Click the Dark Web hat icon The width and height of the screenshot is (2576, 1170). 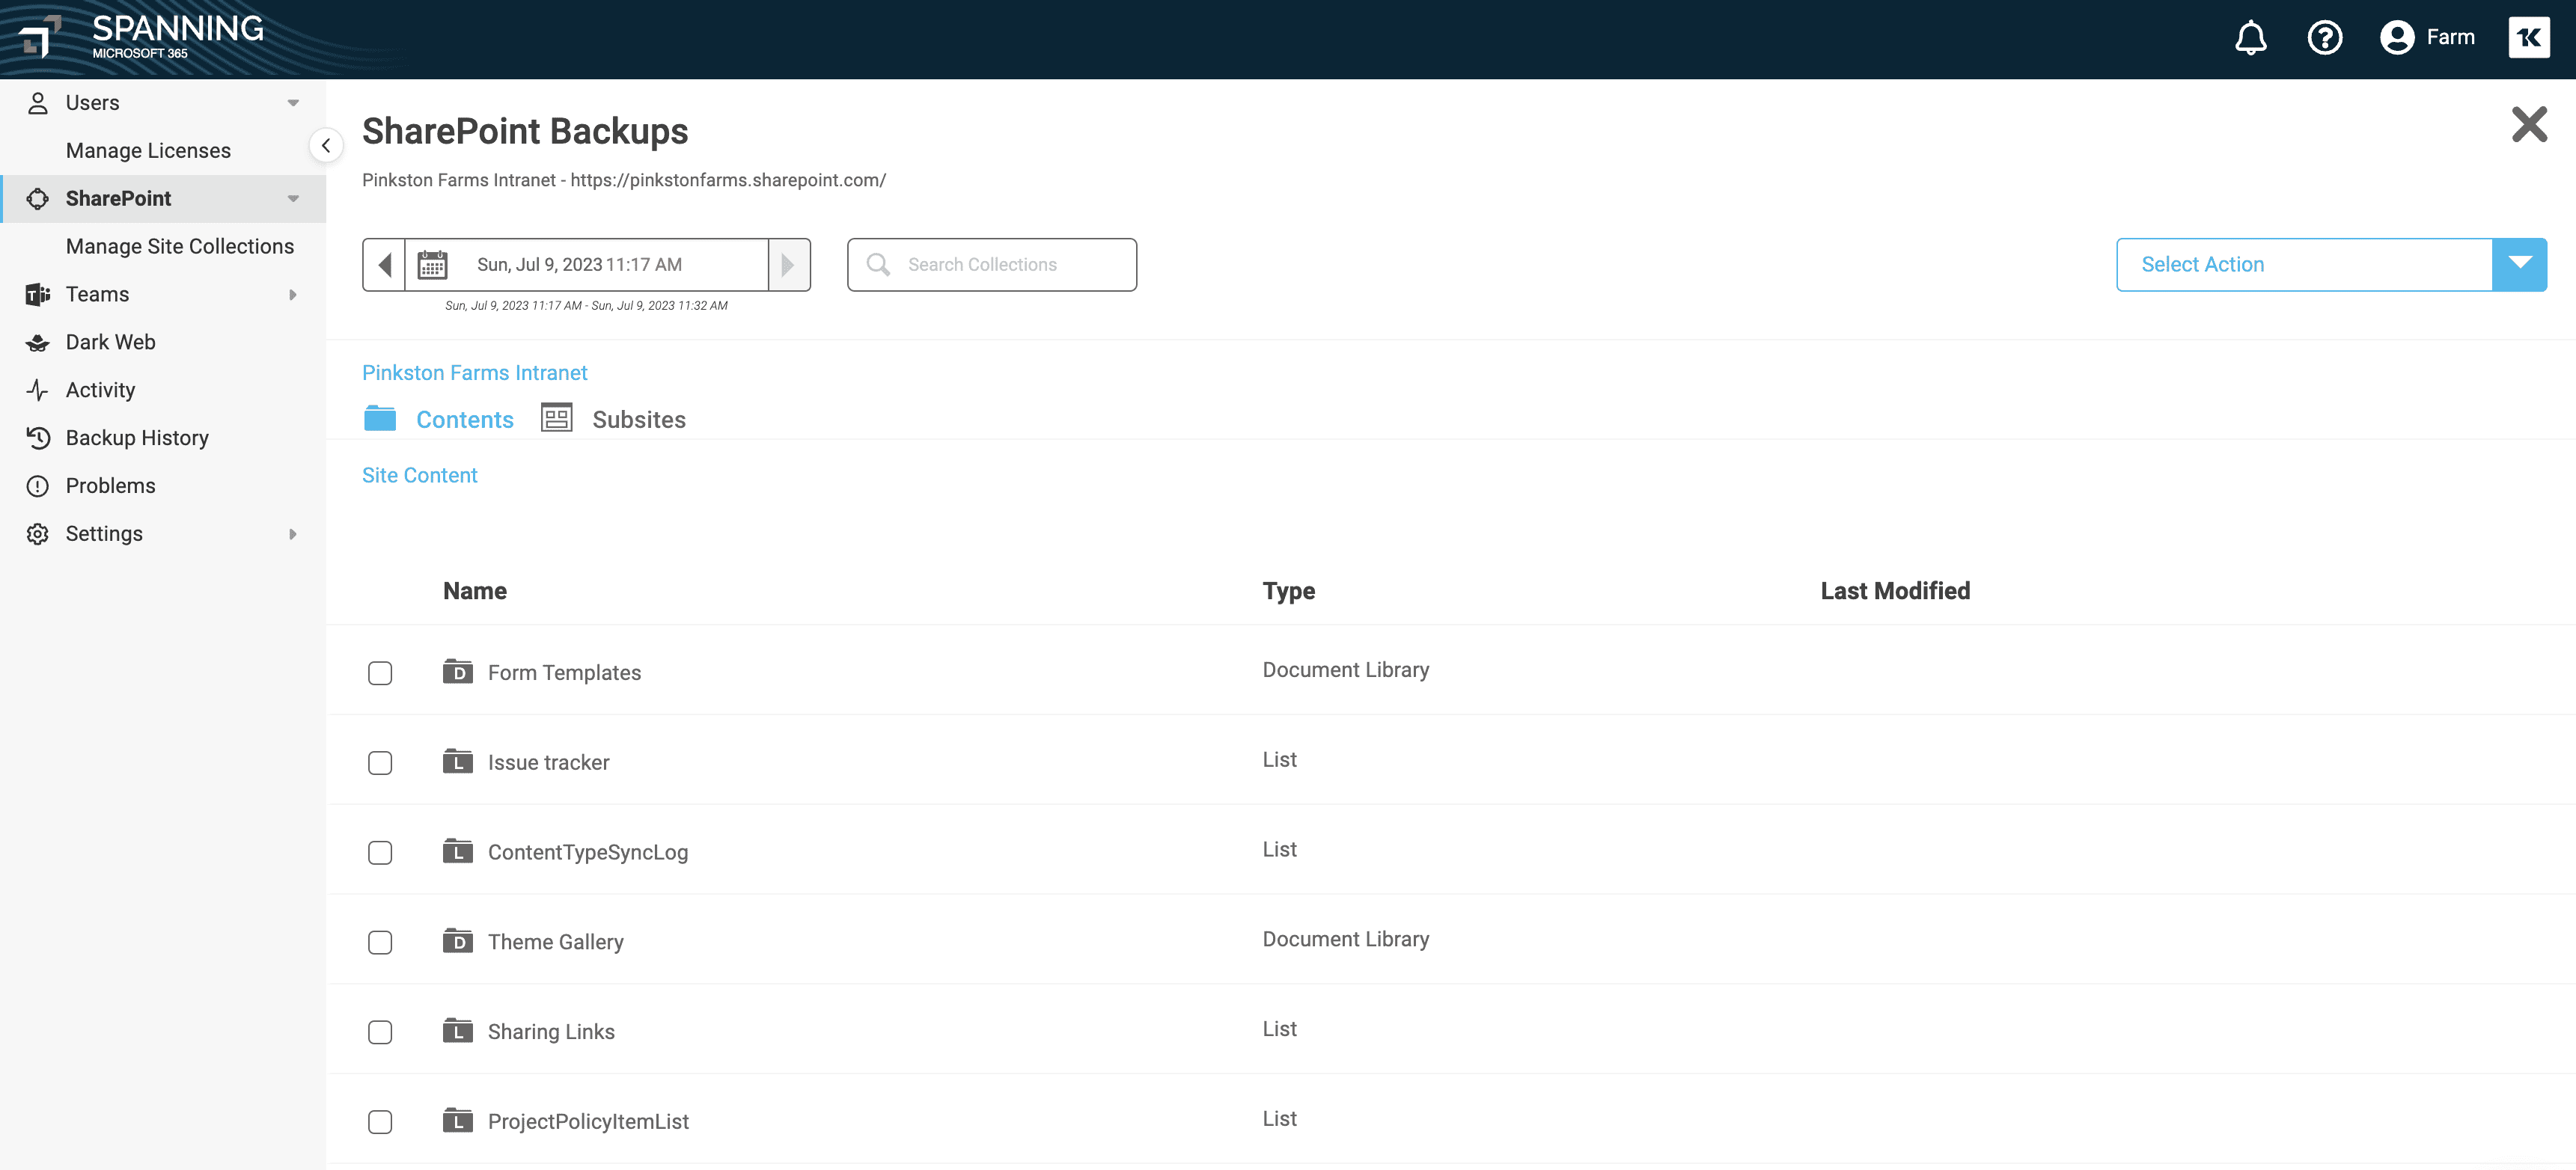(x=38, y=343)
